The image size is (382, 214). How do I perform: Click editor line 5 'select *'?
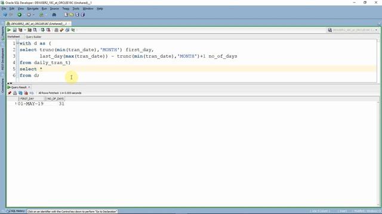31,69
